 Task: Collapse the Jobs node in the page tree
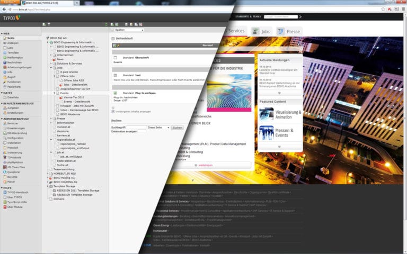point(51,68)
